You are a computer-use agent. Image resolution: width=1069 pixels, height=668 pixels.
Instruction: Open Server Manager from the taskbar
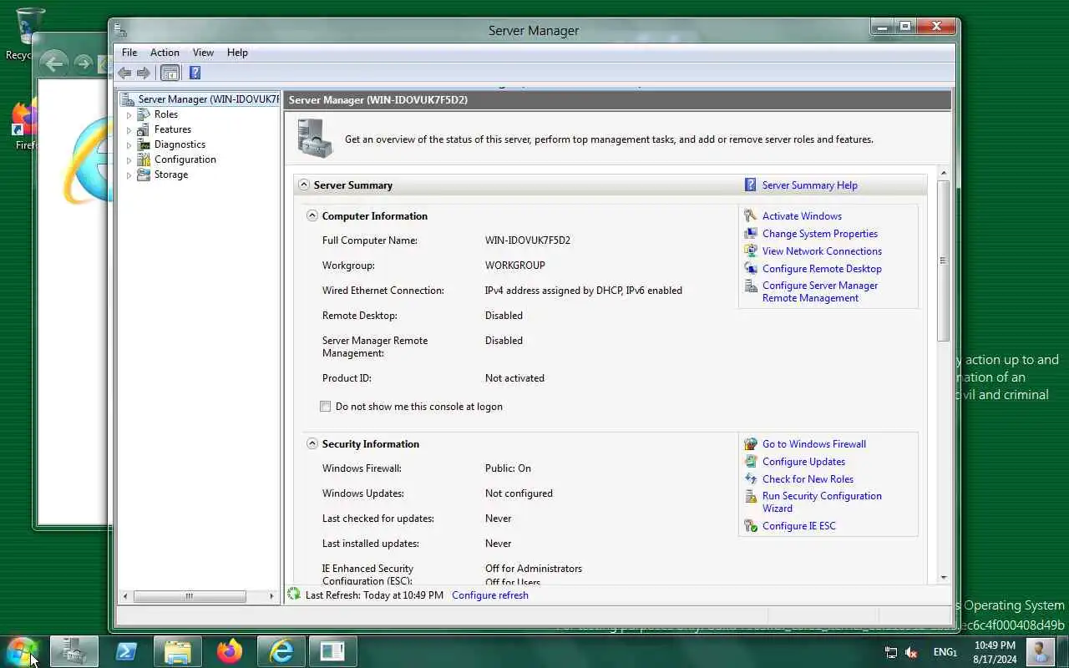[74, 651]
